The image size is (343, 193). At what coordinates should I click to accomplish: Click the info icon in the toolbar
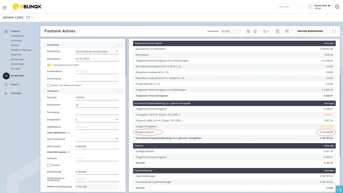pyautogui.click(x=255, y=31)
